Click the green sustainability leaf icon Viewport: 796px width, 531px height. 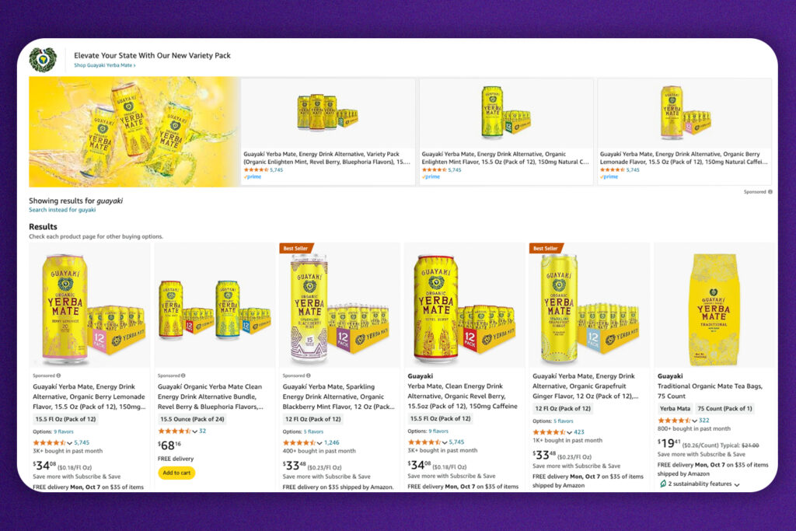pyautogui.click(x=662, y=484)
